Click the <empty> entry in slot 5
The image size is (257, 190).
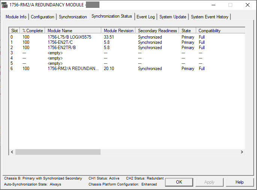[55, 63]
